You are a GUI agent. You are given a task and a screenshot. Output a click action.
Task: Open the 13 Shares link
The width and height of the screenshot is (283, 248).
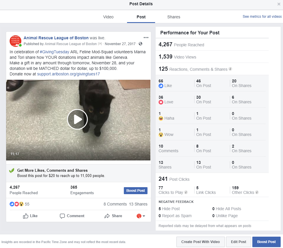click(x=138, y=204)
